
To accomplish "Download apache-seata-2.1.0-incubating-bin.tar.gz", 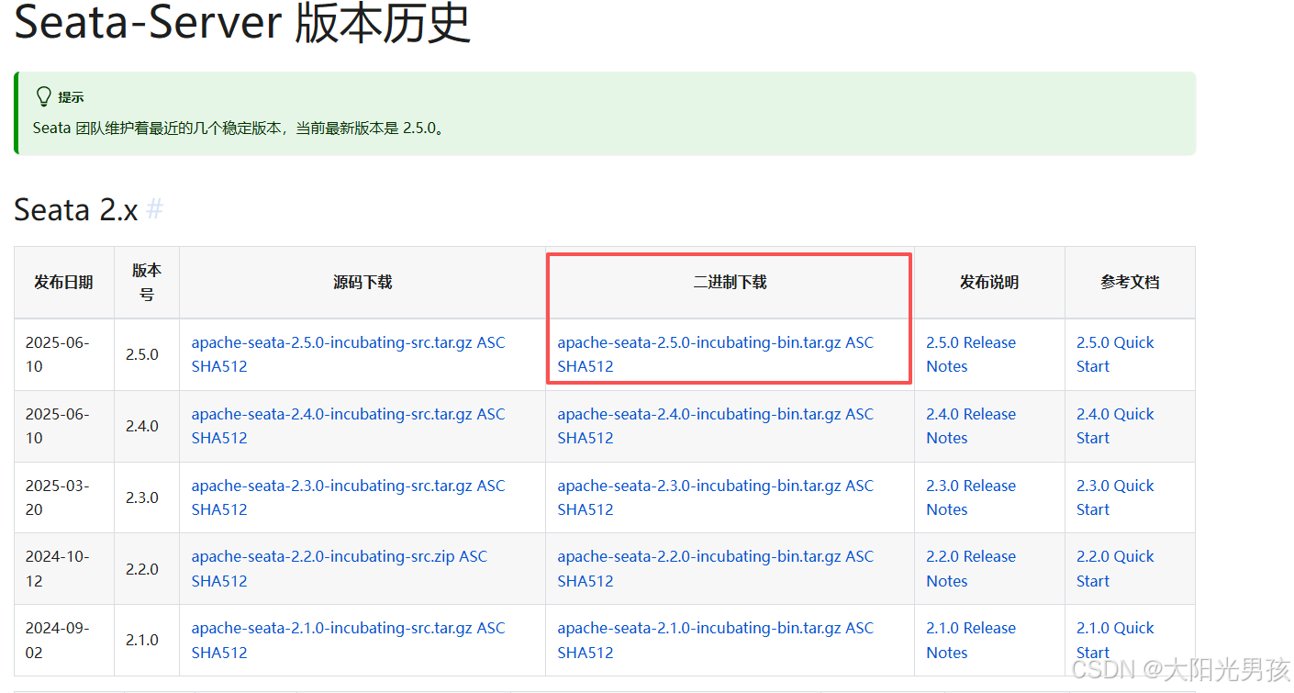I will pos(699,628).
